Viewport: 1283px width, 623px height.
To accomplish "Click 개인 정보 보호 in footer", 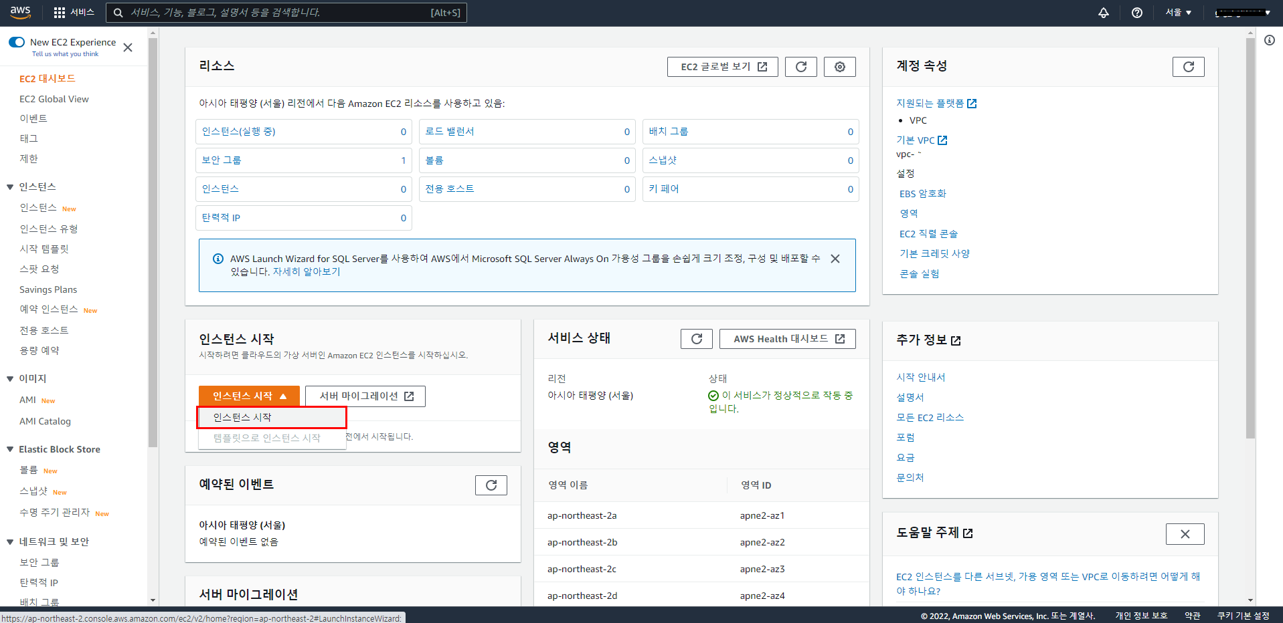I will point(1141,616).
